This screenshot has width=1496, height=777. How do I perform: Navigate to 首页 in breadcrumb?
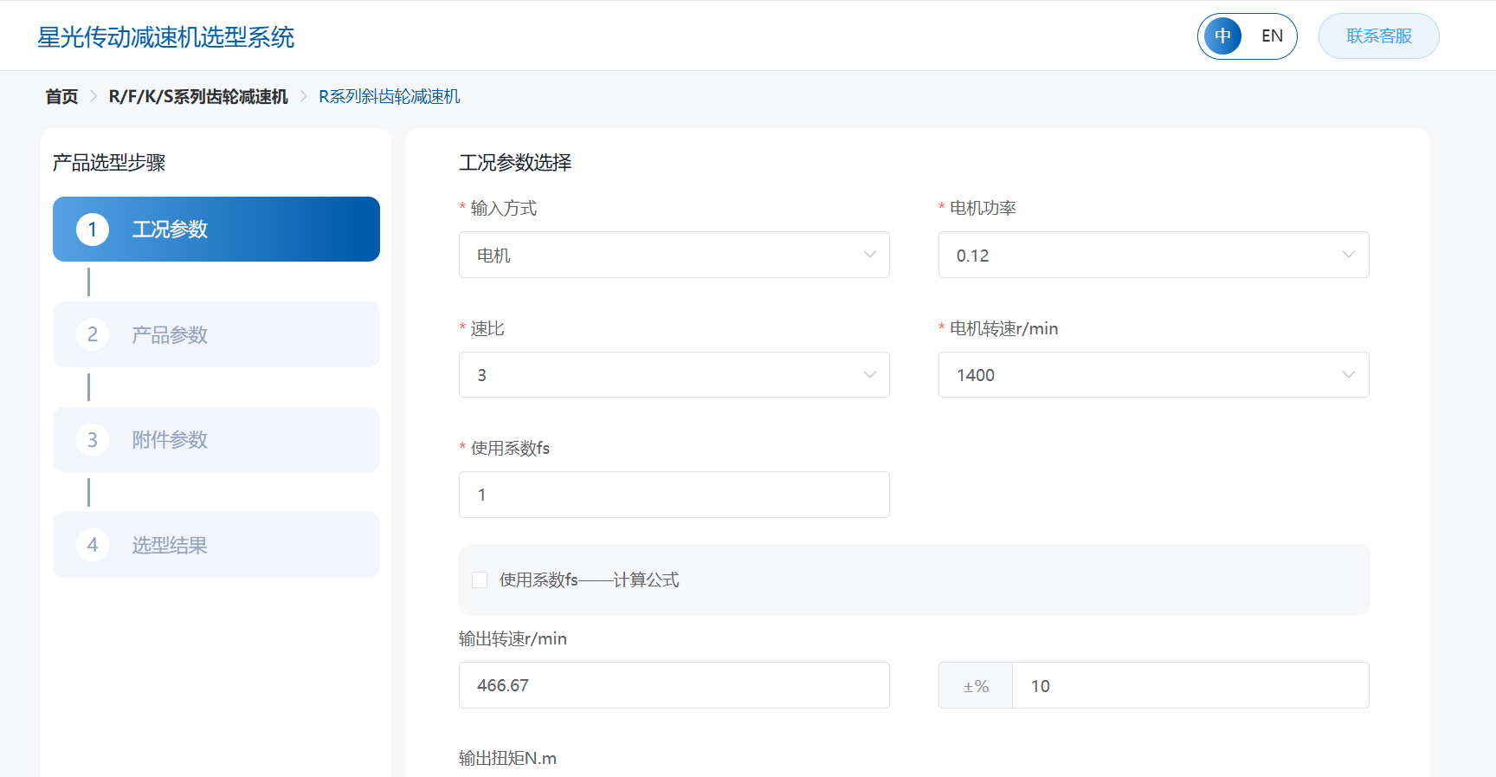click(61, 96)
